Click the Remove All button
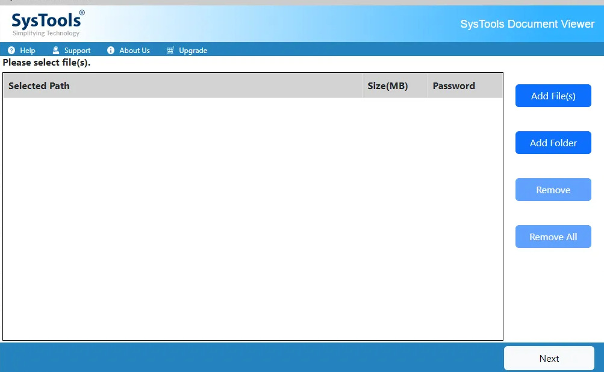 (553, 237)
